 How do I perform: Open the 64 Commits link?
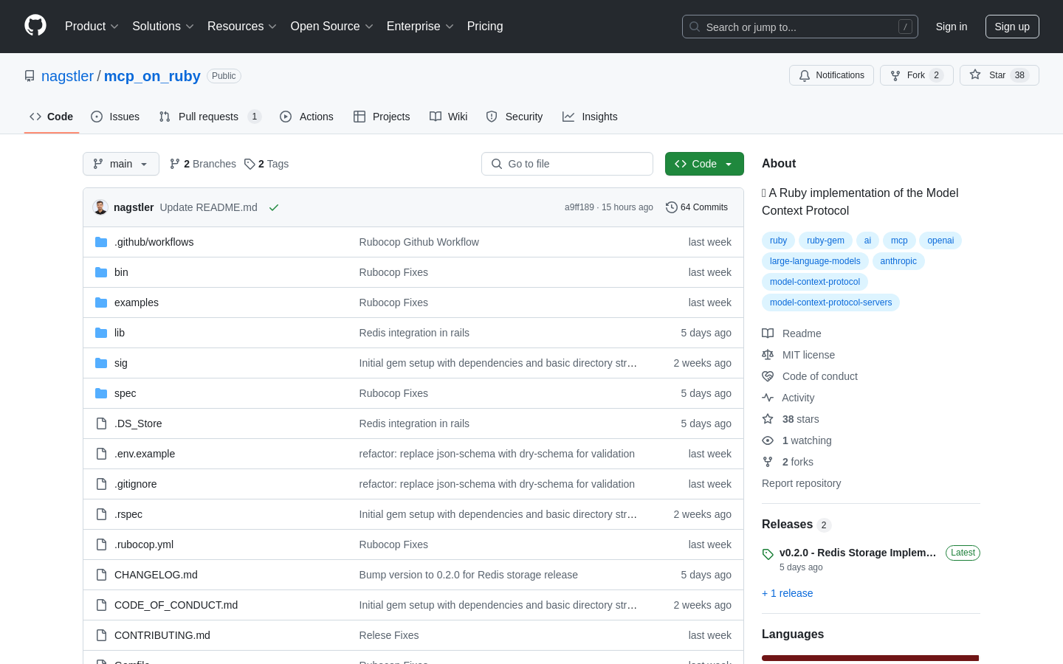click(x=697, y=207)
